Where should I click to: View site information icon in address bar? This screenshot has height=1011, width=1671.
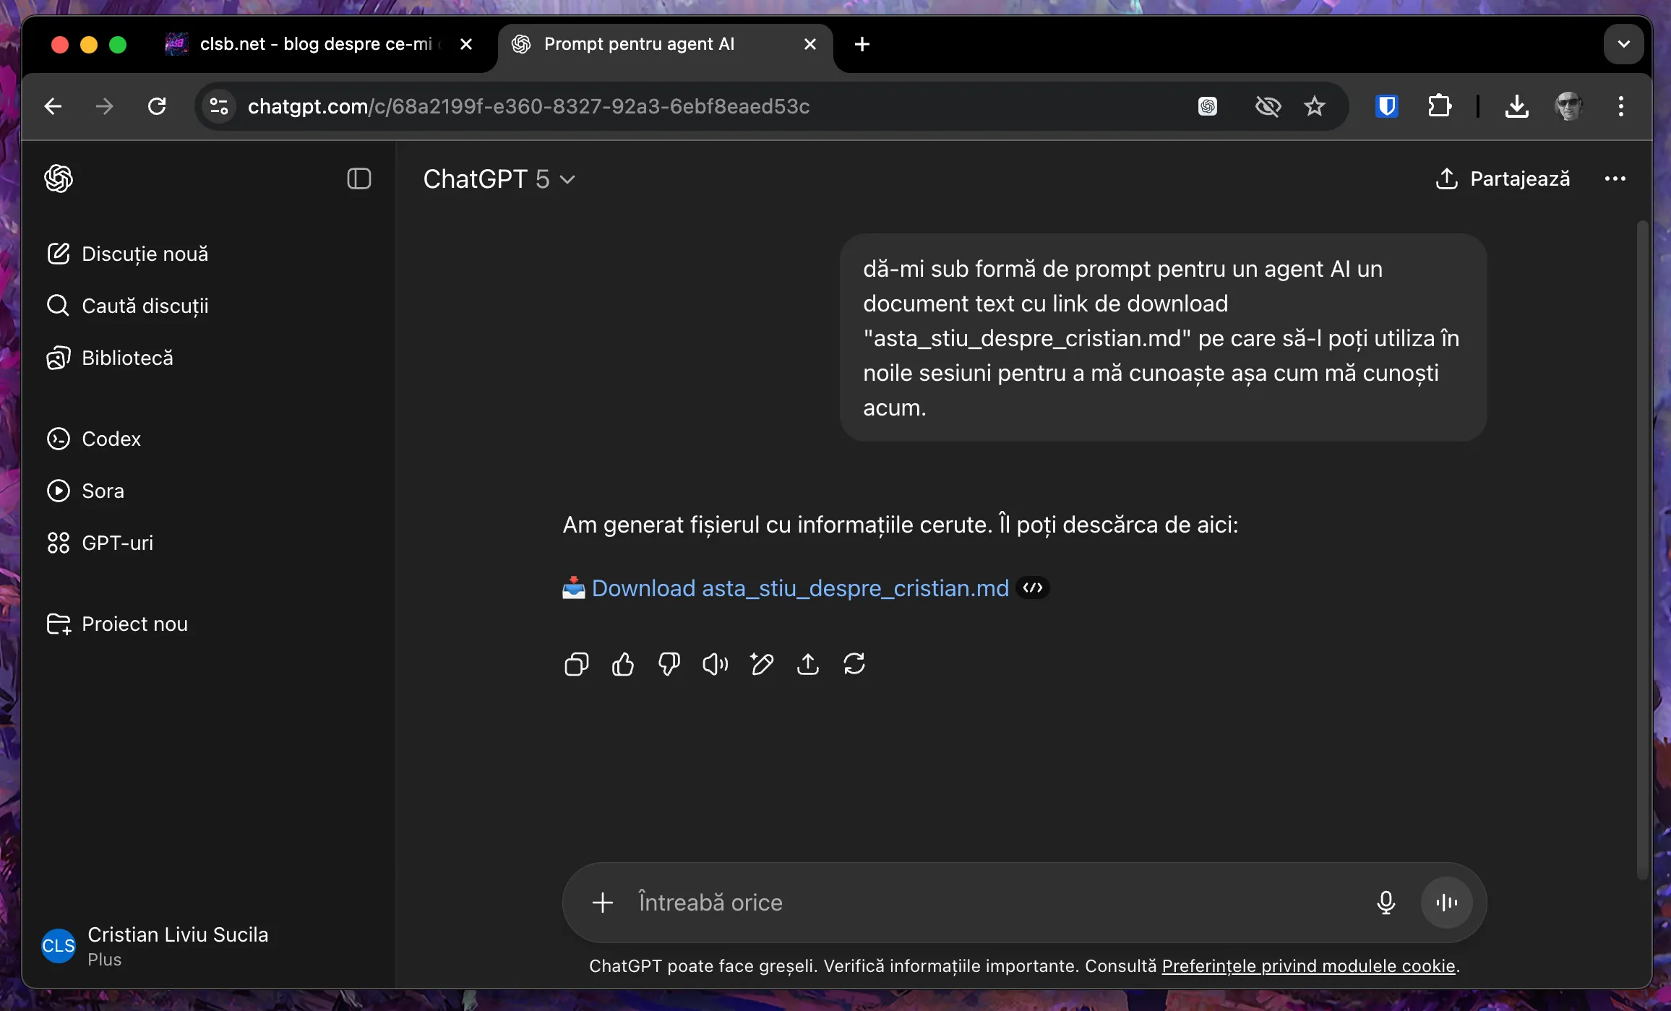pos(219,106)
